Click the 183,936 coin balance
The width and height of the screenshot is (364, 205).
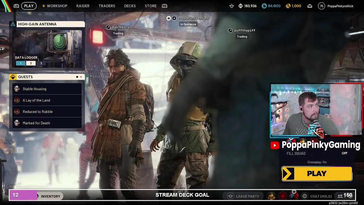tap(250, 6)
